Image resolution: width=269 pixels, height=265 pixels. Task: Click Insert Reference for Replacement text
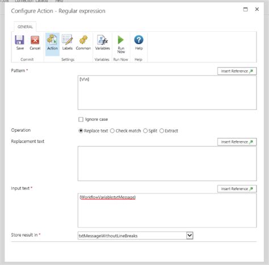coord(237,142)
